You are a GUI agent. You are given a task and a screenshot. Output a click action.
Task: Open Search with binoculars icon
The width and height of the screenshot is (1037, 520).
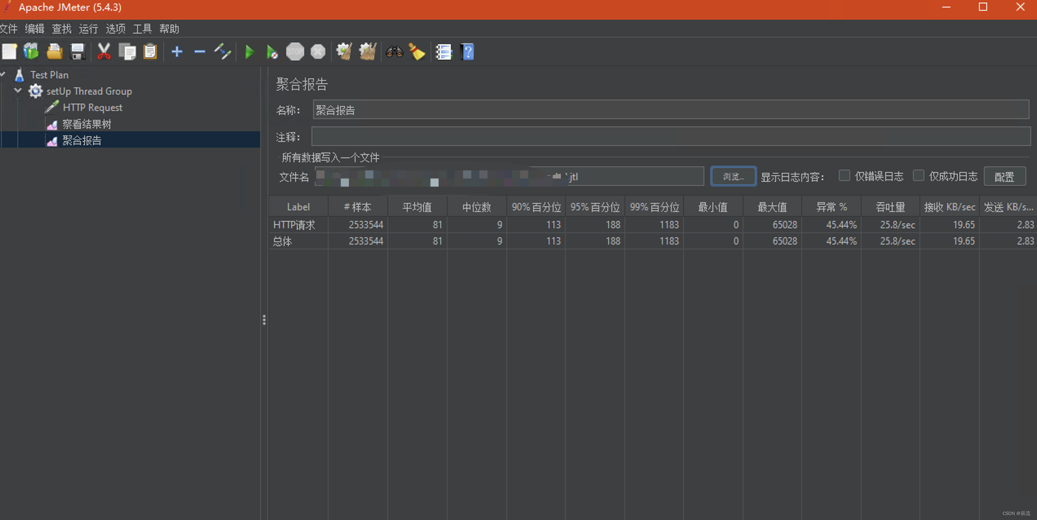pos(394,52)
